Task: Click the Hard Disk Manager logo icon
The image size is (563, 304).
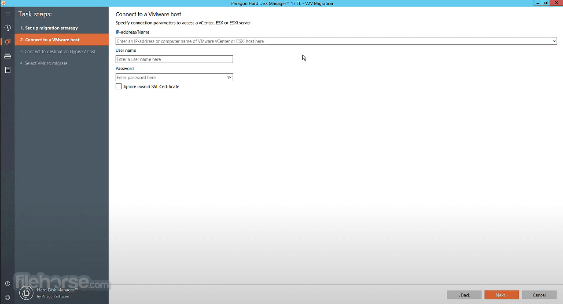Action: 26,293
